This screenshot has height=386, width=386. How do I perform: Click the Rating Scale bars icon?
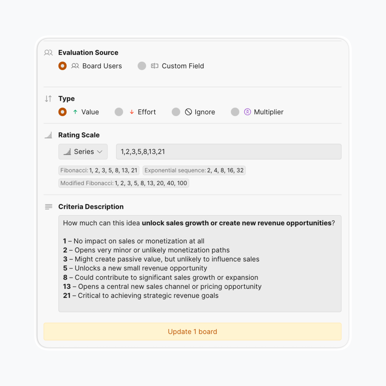pos(48,135)
